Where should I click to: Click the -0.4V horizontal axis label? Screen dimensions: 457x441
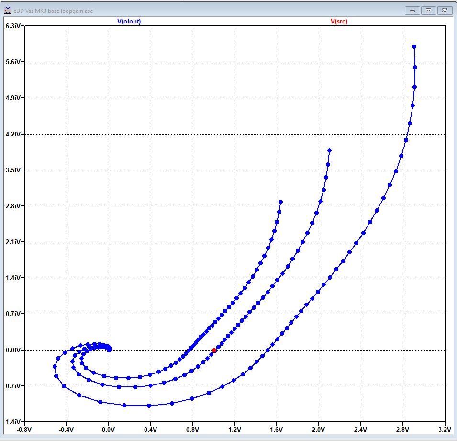coord(67,430)
